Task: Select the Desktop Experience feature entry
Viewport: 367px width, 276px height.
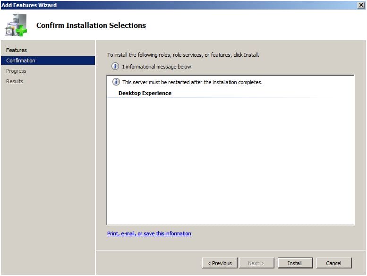Action: [145, 93]
